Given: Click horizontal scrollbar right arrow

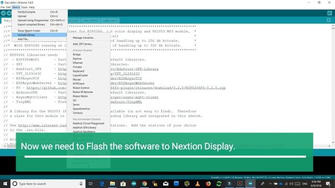Looking at the screenshot, I should click(329, 146).
